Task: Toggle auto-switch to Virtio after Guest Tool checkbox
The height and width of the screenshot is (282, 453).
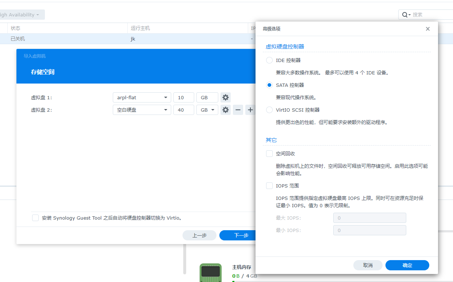Action: 35,218
